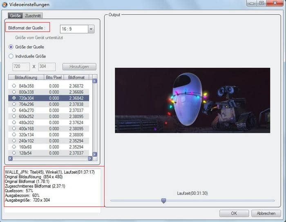Viewport: 286px width, 222px height.
Task: Confirm settings with the OK button
Action: click(x=234, y=213)
